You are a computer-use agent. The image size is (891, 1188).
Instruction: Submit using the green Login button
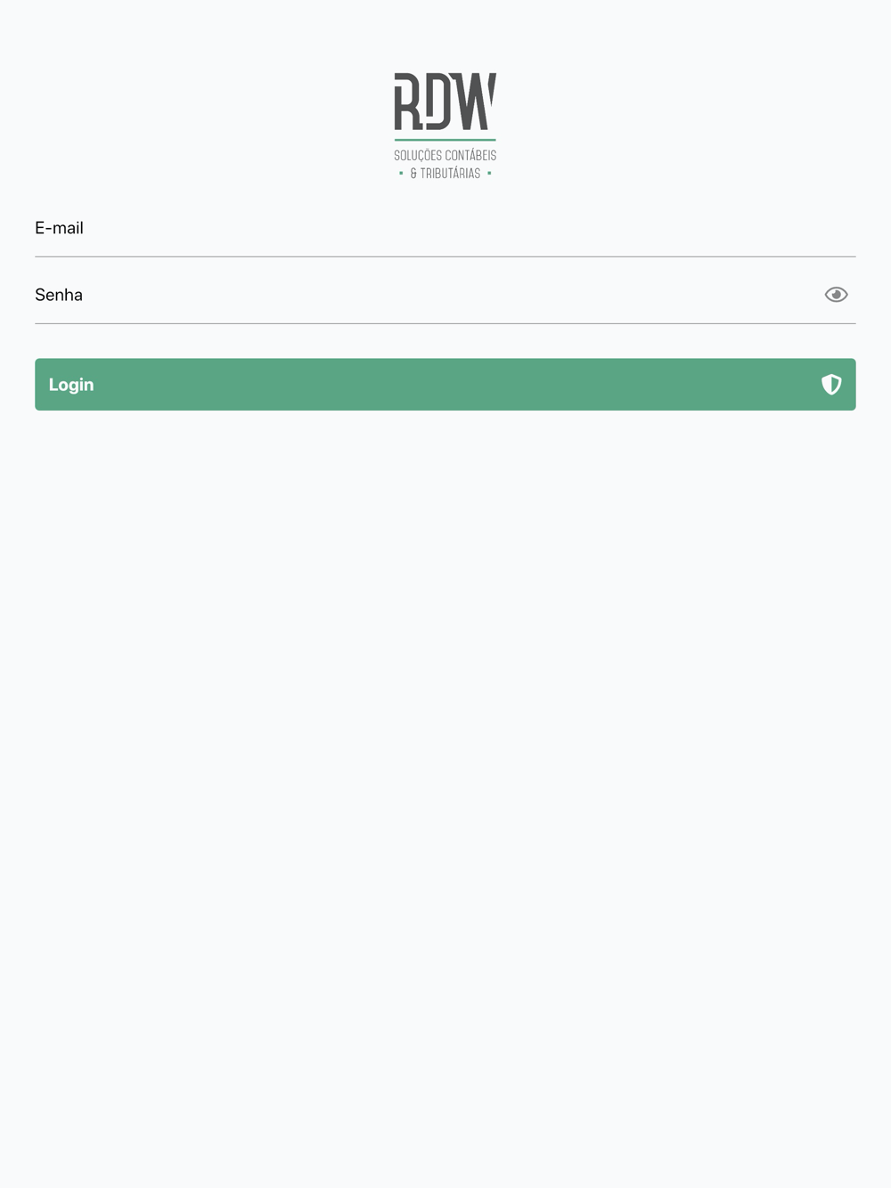coord(445,385)
